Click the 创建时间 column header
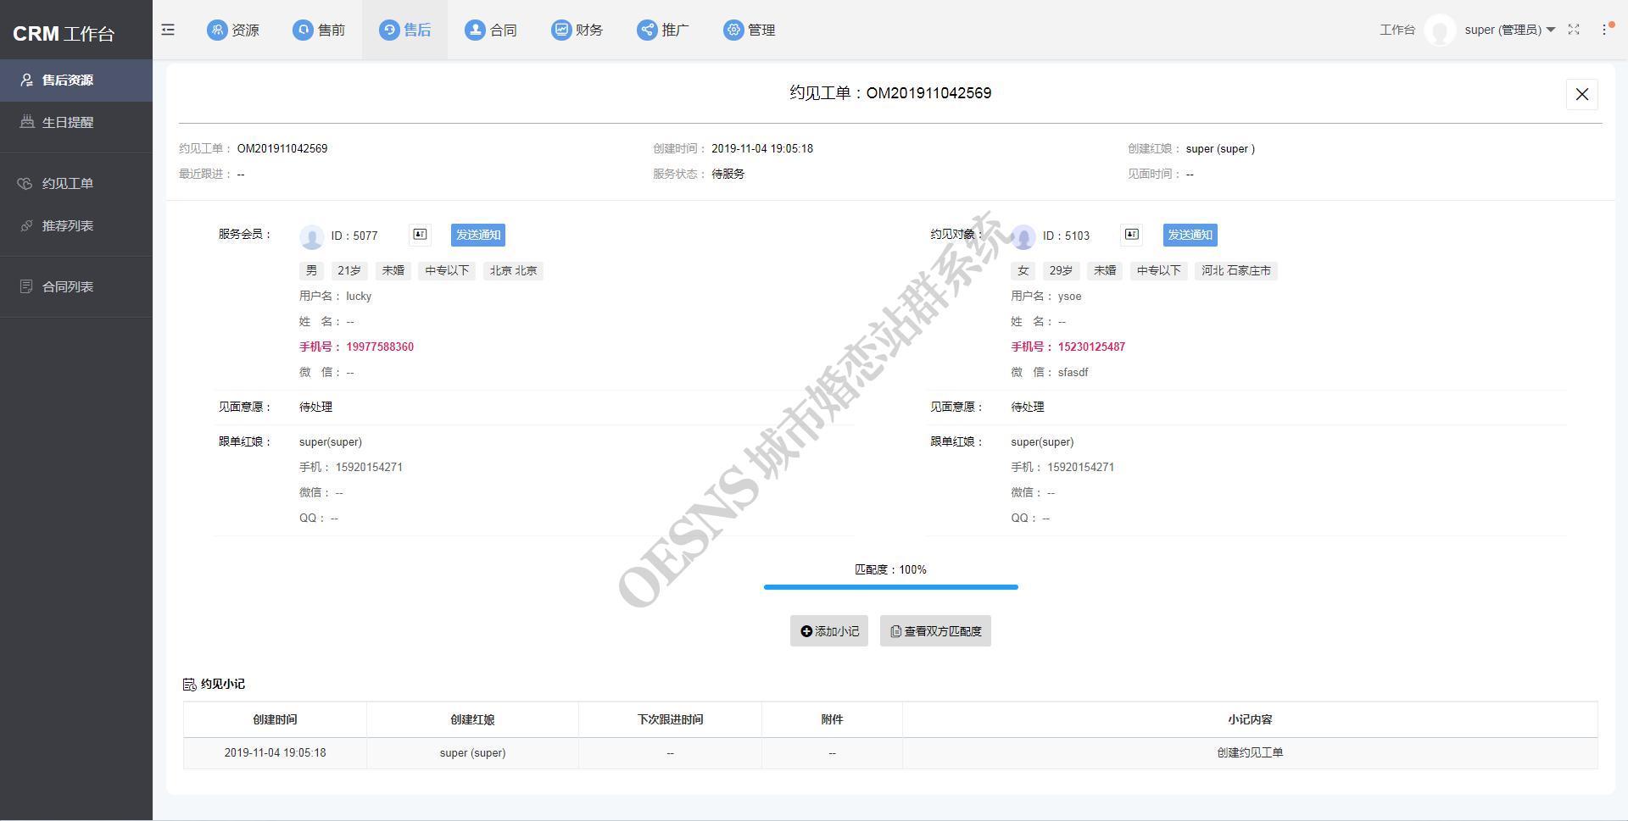 point(275,719)
